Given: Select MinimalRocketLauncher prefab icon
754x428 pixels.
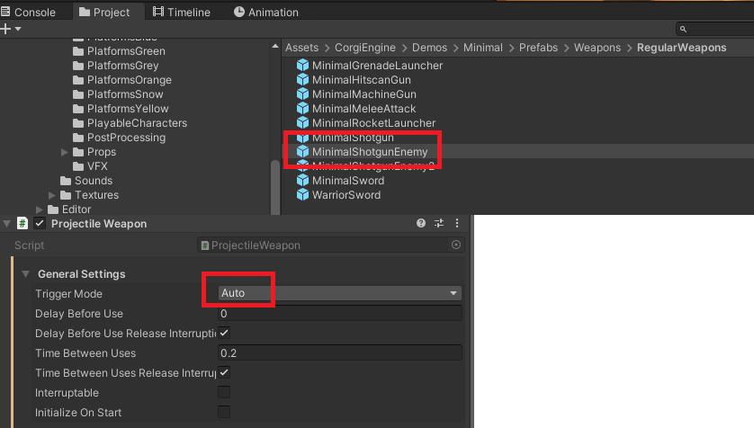Looking at the screenshot, I should (x=302, y=122).
